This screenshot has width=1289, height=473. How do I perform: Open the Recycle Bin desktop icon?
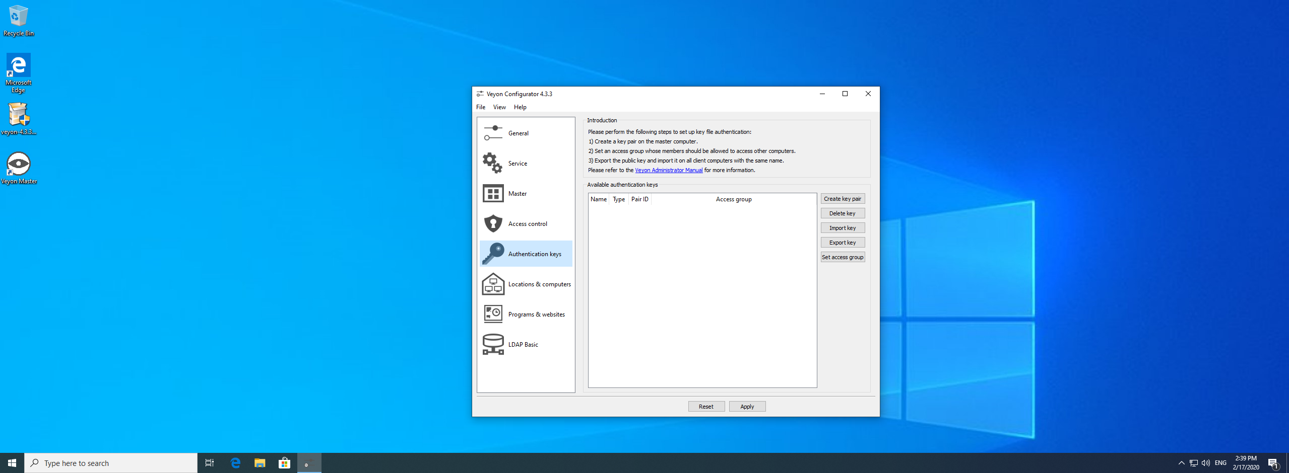coord(19,21)
